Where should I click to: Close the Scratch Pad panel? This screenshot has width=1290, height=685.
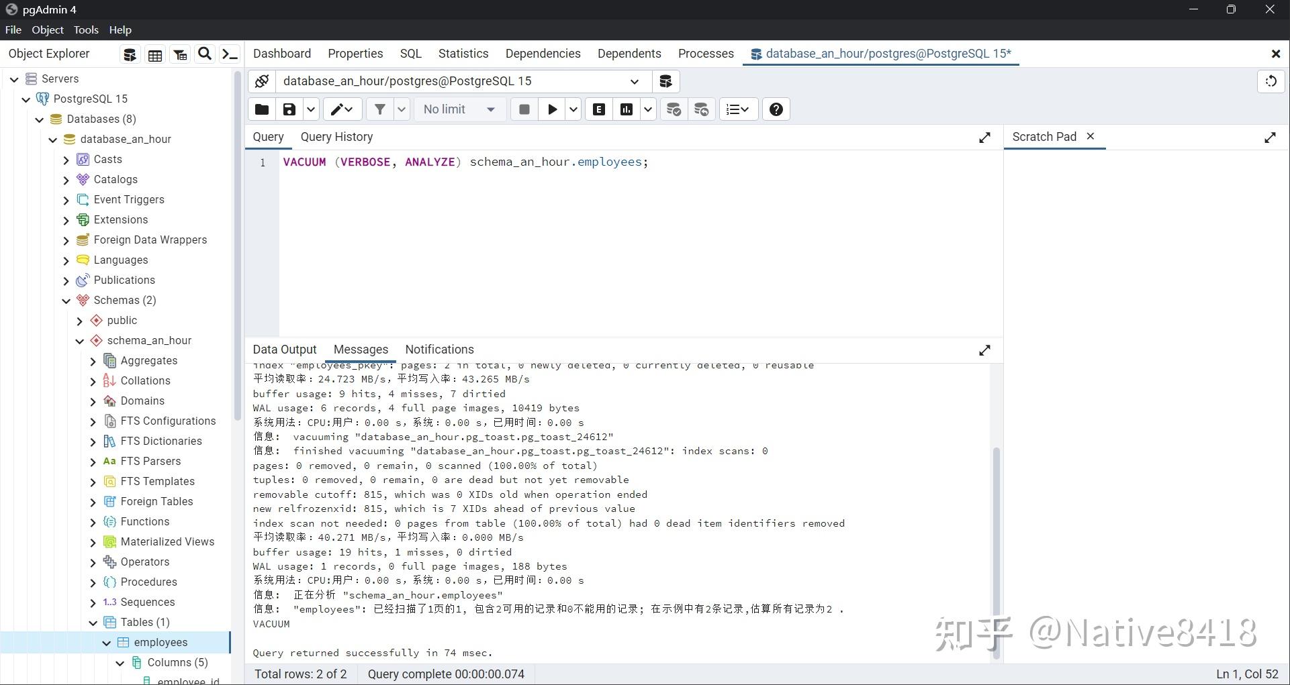tap(1091, 136)
